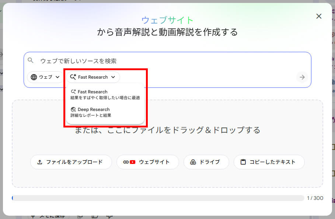Image resolution: width=335 pixels, height=219 pixels.
Task: Expand the Fast Research mode selector
Action: click(x=93, y=77)
